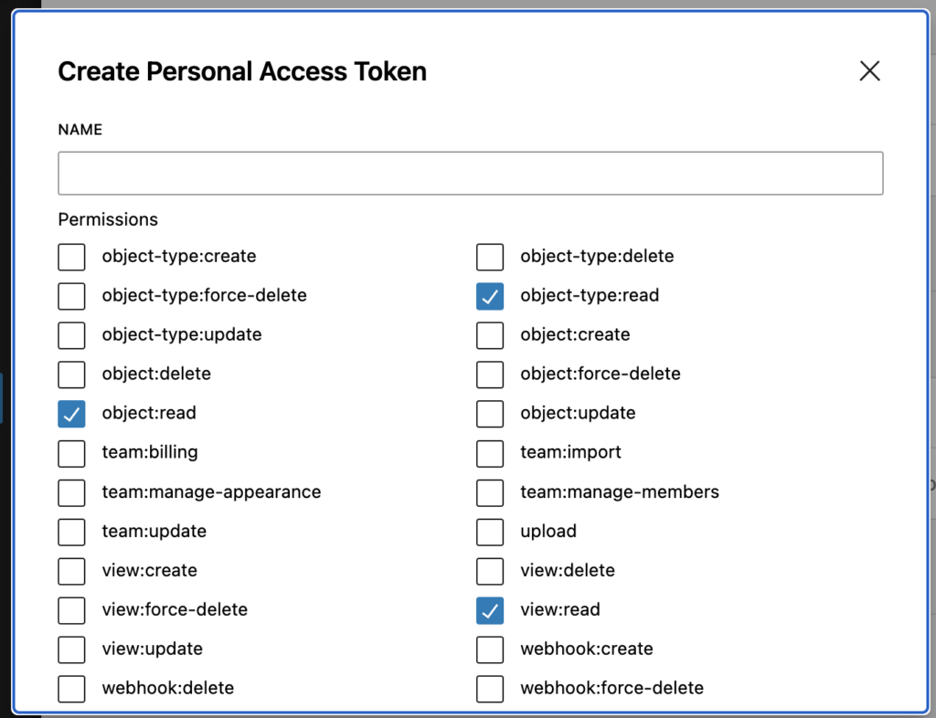Enable the team:billing permission

click(x=71, y=453)
